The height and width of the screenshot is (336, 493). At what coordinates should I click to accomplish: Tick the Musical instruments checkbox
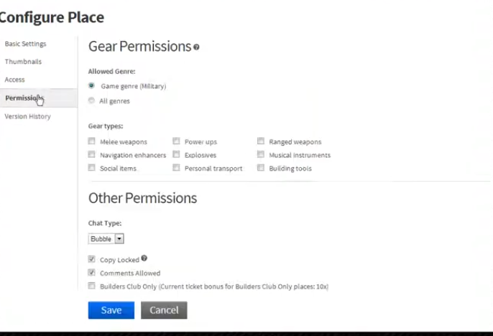coord(261,154)
